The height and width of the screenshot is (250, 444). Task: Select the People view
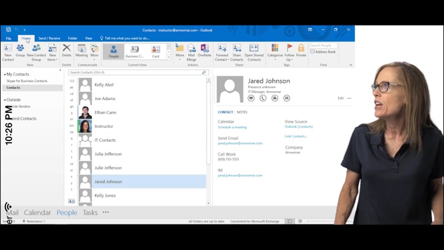coord(114,52)
